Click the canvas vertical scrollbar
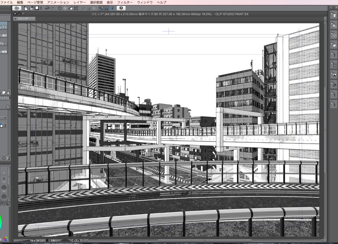 click(325, 130)
